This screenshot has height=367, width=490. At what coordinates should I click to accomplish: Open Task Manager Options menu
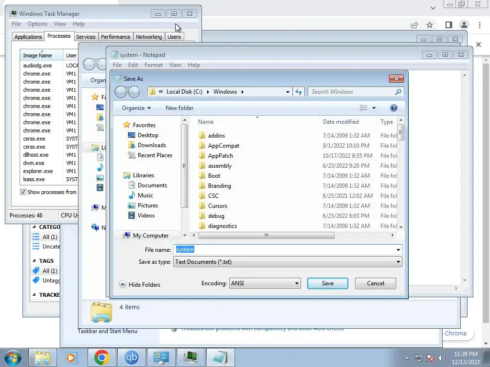(37, 24)
